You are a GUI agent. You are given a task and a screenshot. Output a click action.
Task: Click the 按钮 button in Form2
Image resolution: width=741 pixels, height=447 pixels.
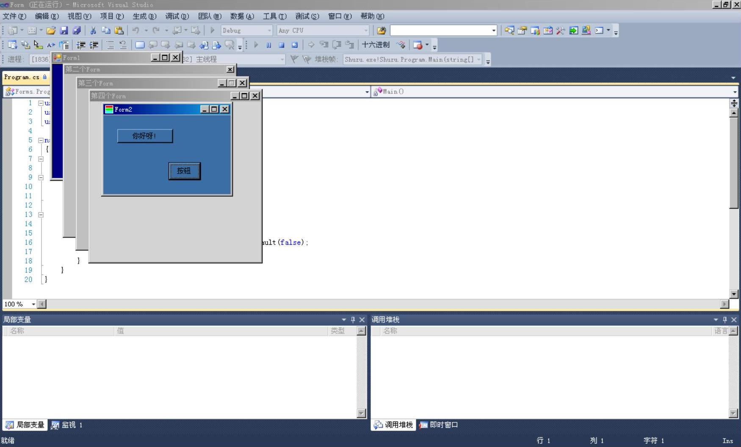pos(184,171)
